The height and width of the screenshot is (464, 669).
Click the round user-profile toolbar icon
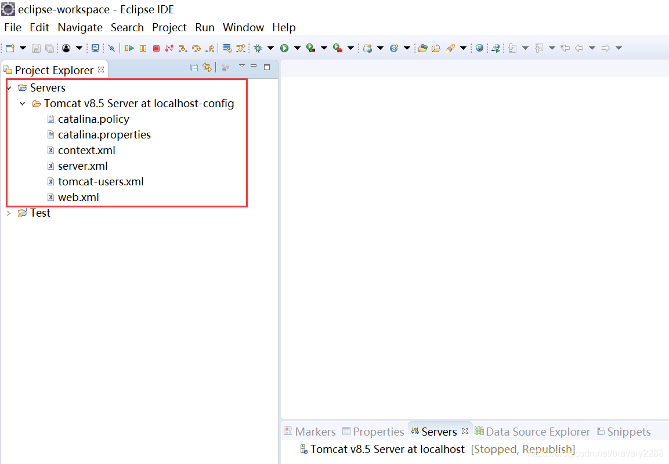[66, 48]
